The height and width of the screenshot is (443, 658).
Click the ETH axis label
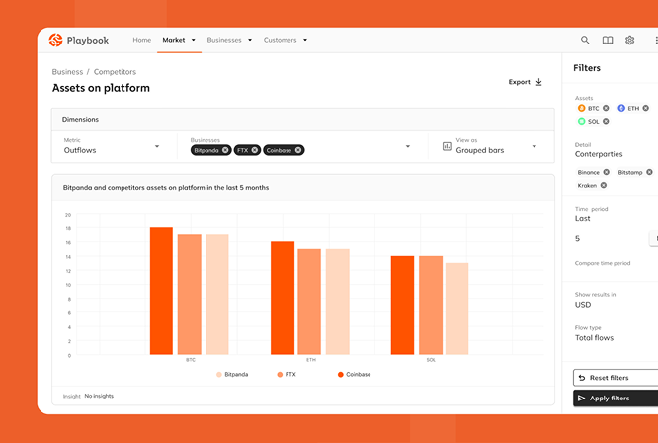point(311,360)
